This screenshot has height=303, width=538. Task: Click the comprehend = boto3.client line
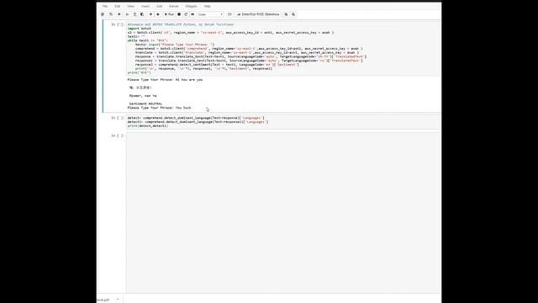[249, 49]
